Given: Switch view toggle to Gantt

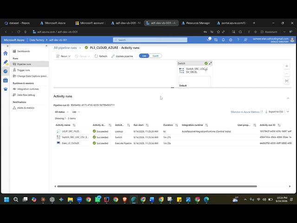Looking at the screenshot, I should tap(155, 56).
